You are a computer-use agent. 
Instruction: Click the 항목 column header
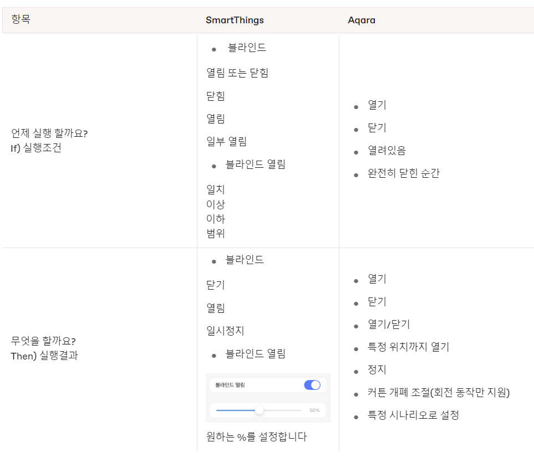21,20
